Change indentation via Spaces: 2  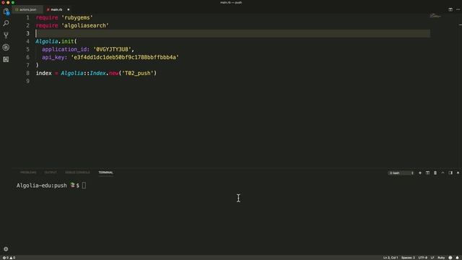click(x=408, y=258)
